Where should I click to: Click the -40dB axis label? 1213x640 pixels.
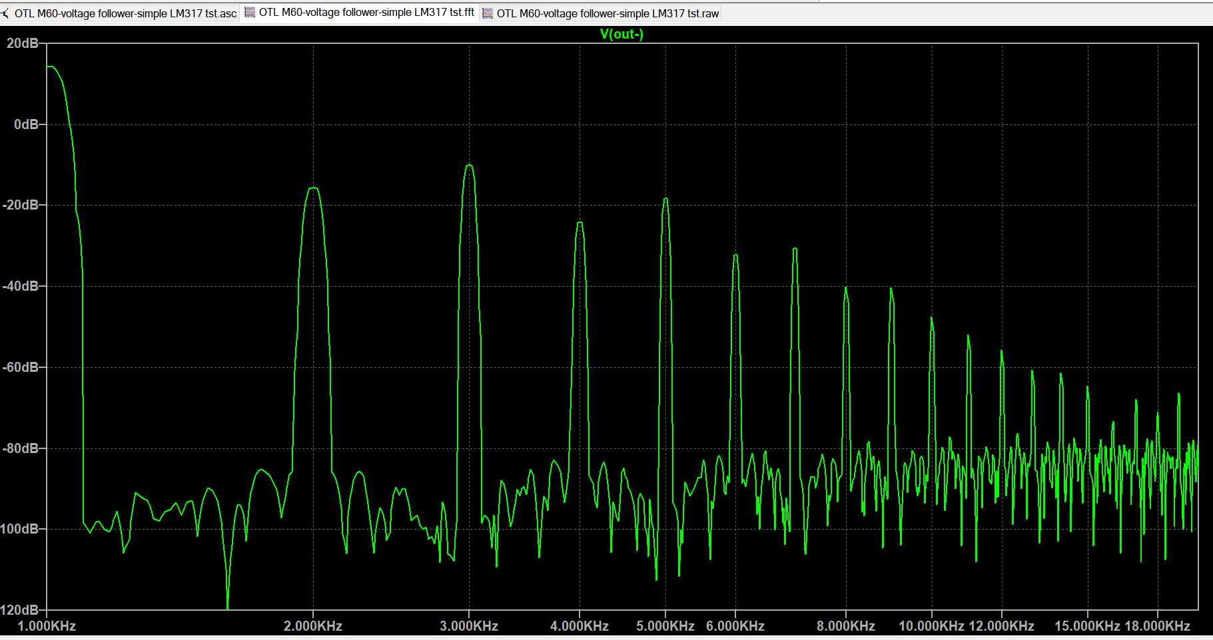(20, 286)
